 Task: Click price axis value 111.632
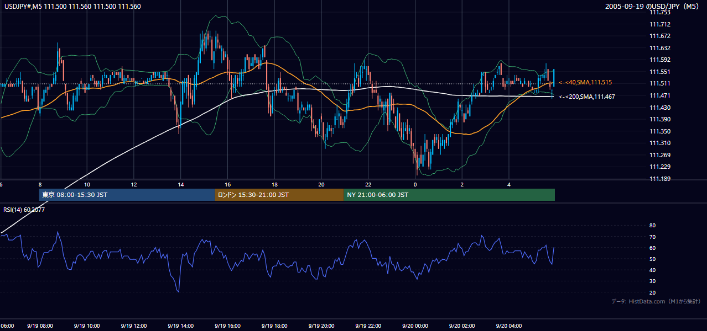pos(660,48)
